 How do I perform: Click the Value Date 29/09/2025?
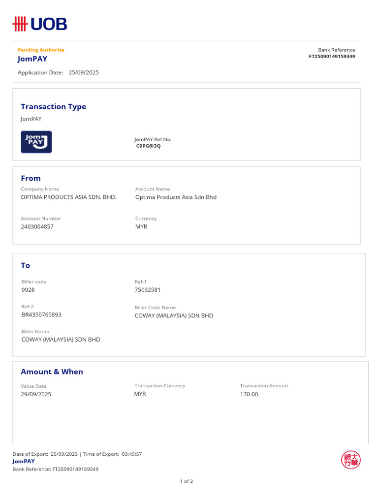(x=36, y=394)
